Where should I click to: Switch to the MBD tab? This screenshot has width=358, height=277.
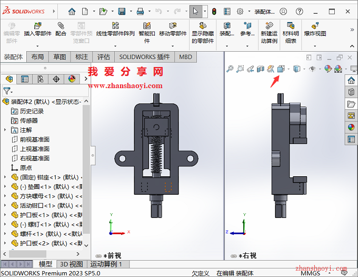185,57
